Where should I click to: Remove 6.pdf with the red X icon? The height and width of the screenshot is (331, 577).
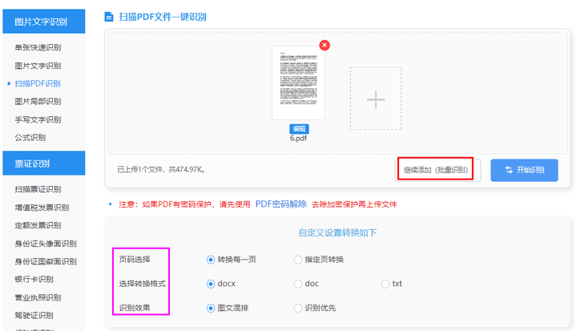tap(325, 46)
